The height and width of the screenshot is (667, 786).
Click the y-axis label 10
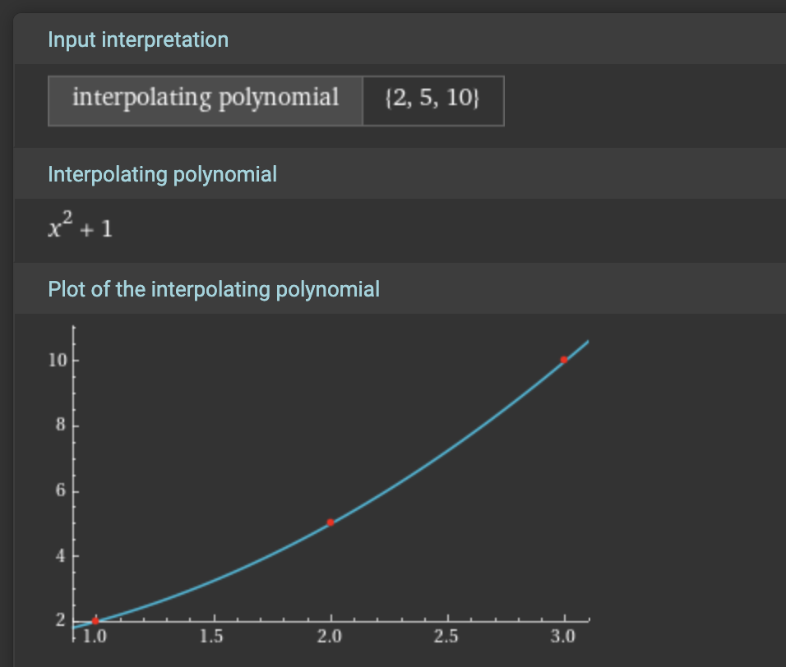tap(58, 361)
